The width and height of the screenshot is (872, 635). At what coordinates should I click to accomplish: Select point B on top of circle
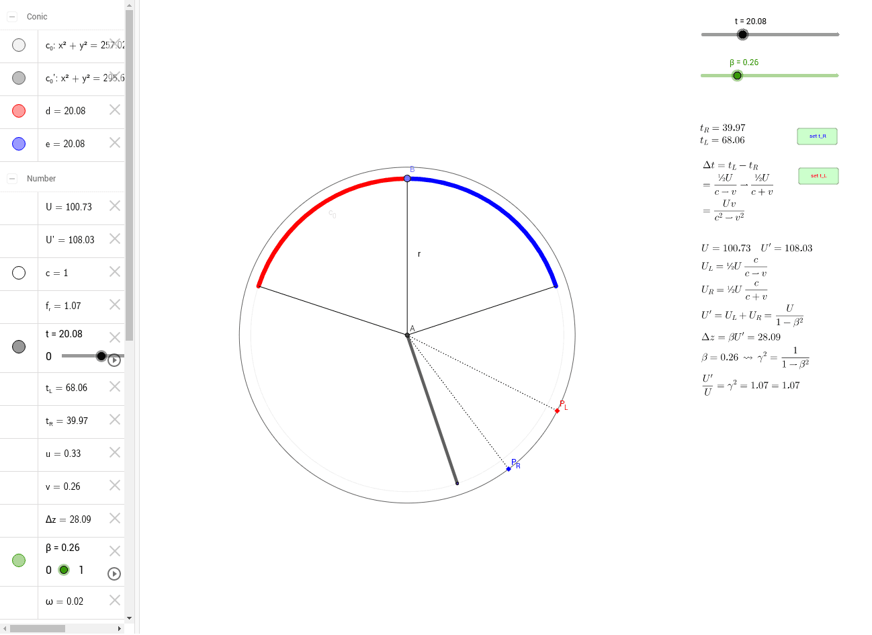pyautogui.click(x=407, y=178)
